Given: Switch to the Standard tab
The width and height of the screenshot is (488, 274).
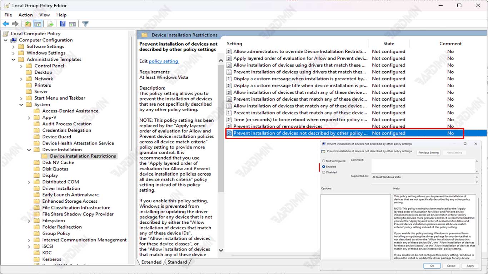Looking at the screenshot, I should pos(177,262).
